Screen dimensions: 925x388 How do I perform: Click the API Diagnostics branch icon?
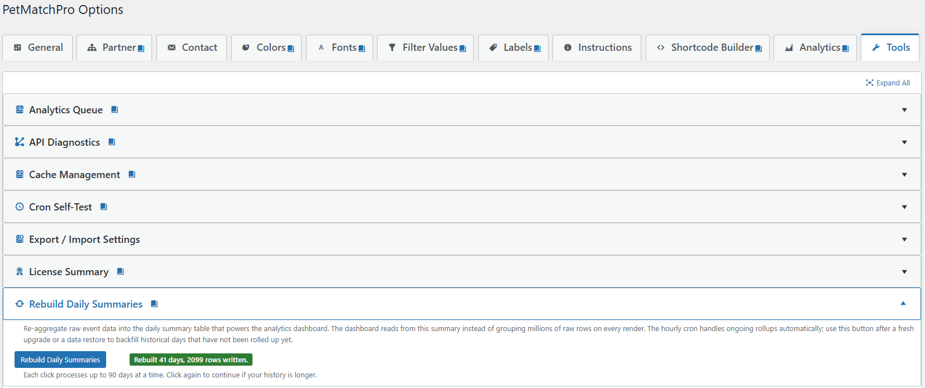point(20,142)
